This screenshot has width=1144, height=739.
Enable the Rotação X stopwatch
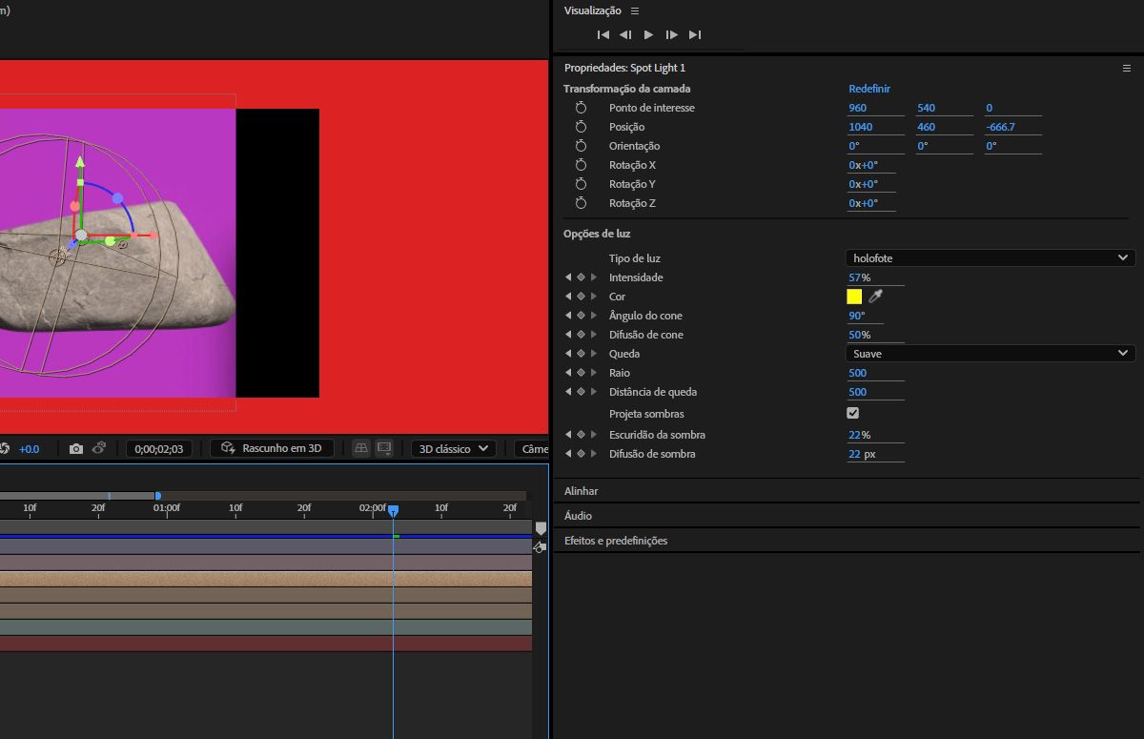(581, 165)
